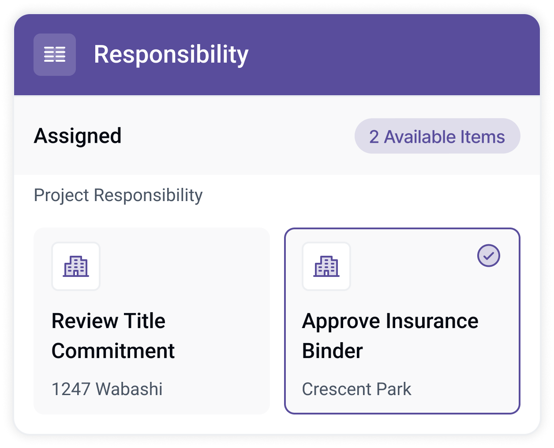Open the Crescent Park project link
The height and width of the screenshot is (448, 554).
coord(356,389)
